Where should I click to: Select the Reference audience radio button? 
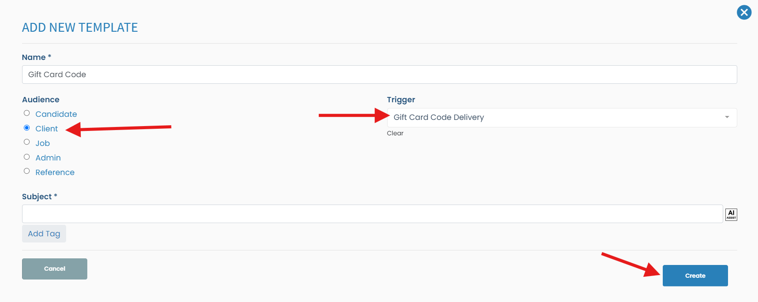(27, 171)
